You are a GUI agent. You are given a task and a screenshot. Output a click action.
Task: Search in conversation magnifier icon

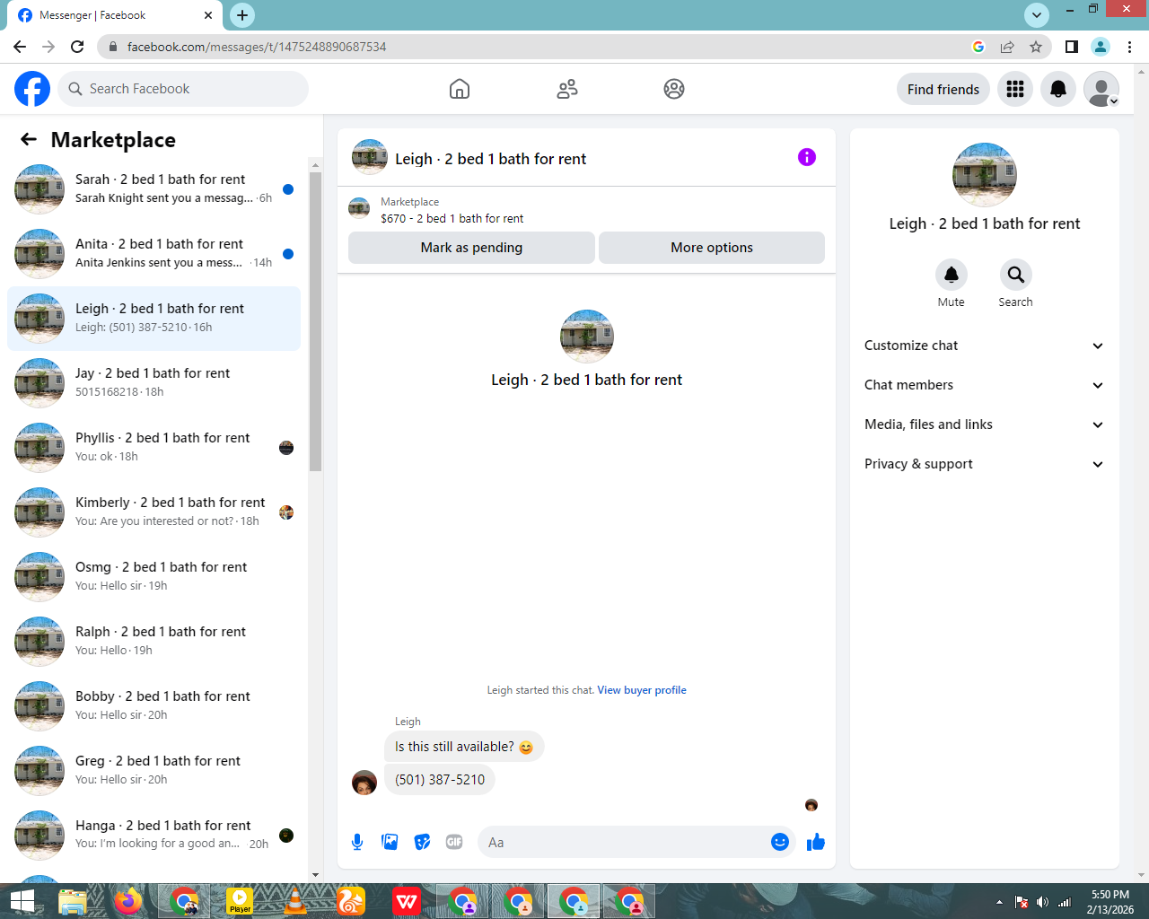[1016, 275]
